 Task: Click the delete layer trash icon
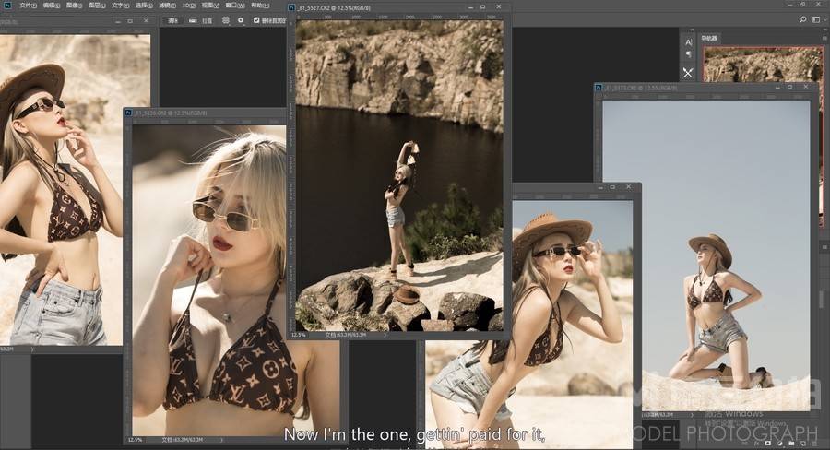click(814, 443)
